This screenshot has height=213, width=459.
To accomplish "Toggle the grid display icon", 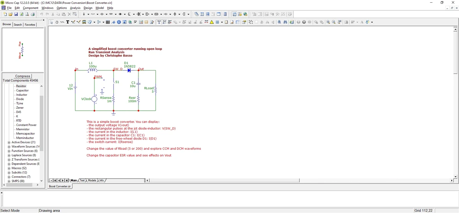I will point(217,22).
